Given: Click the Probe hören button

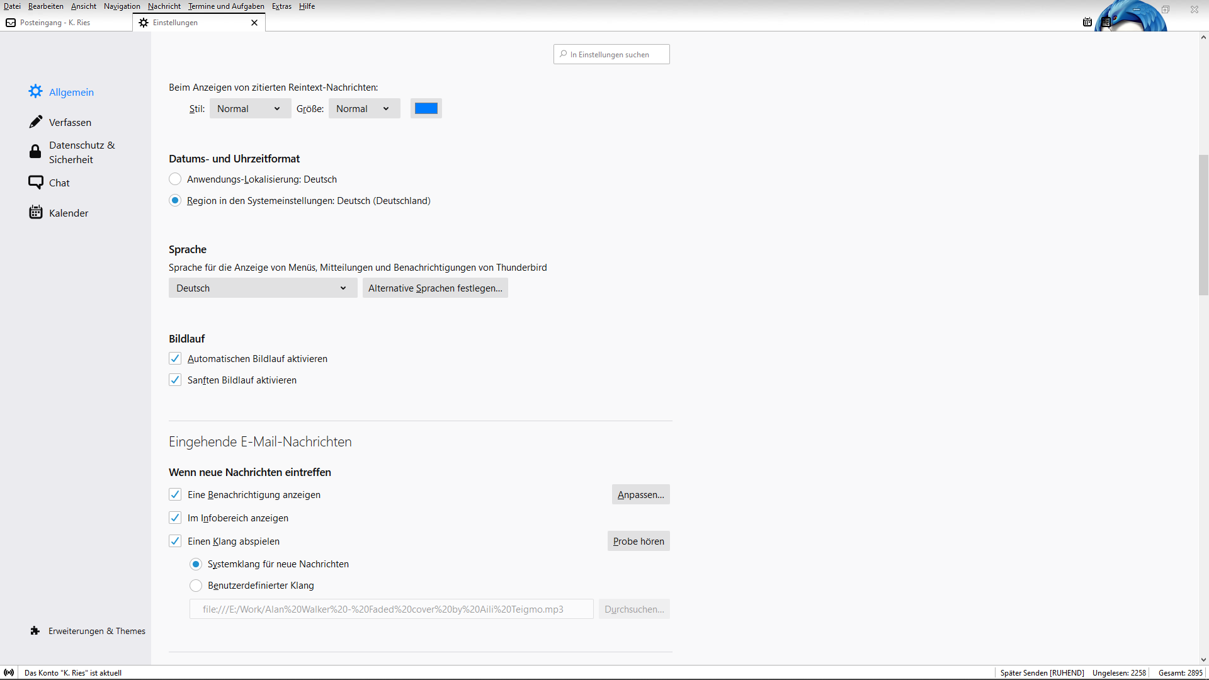Looking at the screenshot, I should click(x=638, y=541).
